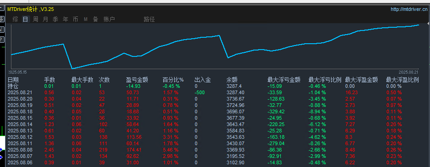Select the 2025.08.07 date row
The image size is (430, 167).
point(21,157)
